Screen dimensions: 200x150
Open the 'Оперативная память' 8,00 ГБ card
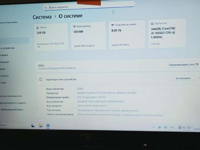click(127, 34)
